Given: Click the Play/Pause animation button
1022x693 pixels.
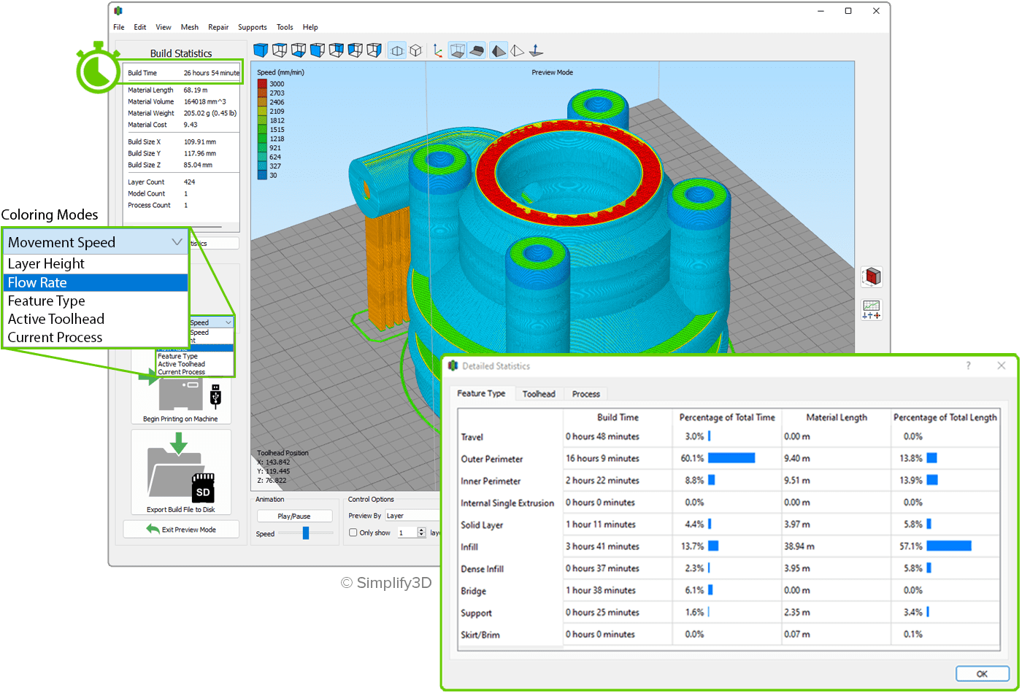Looking at the screenshot, I should click(x=294, y=516).
